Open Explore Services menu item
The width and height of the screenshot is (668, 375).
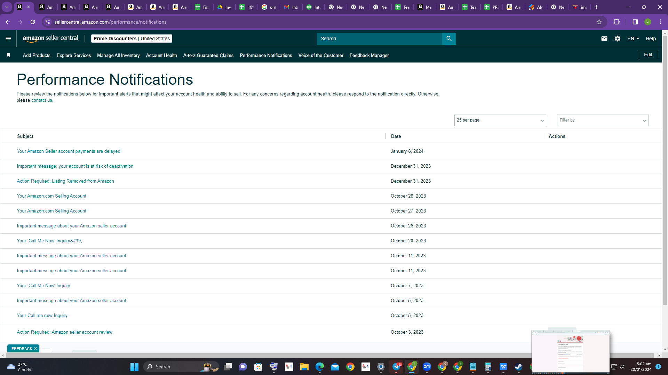point(74,55)
